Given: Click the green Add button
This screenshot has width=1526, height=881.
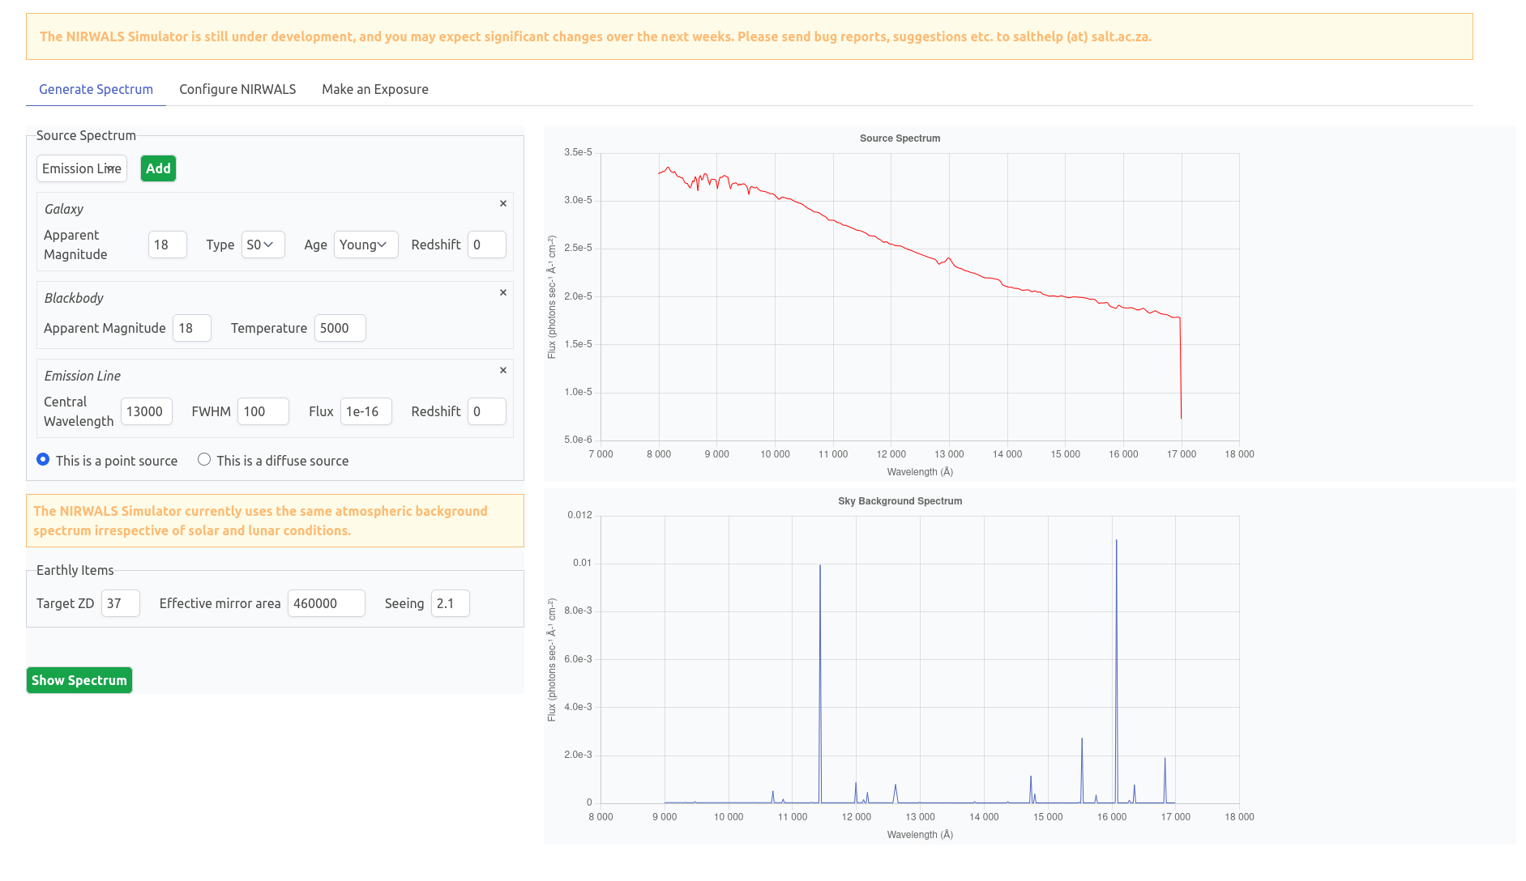Looking at the screenshot, I should [x=158, y=168].
